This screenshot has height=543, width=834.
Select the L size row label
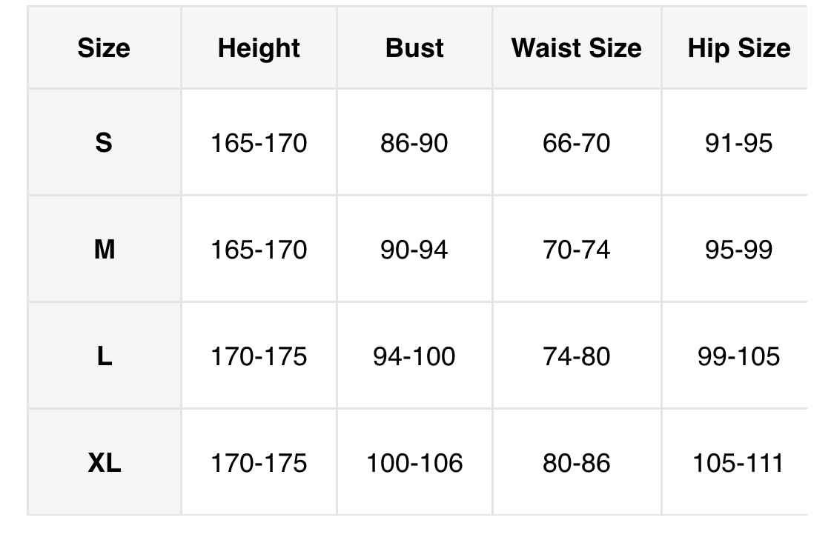click(x=104, y=356)
